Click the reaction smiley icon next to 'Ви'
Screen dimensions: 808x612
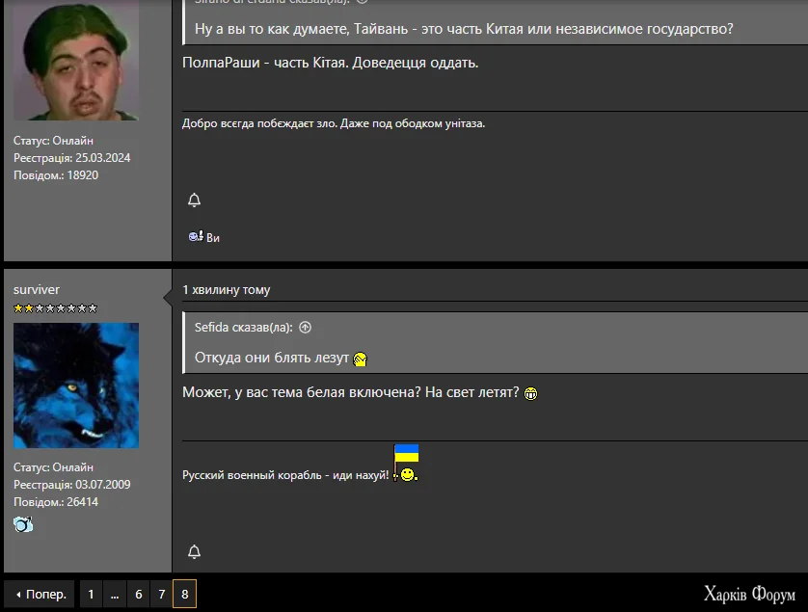196,236
